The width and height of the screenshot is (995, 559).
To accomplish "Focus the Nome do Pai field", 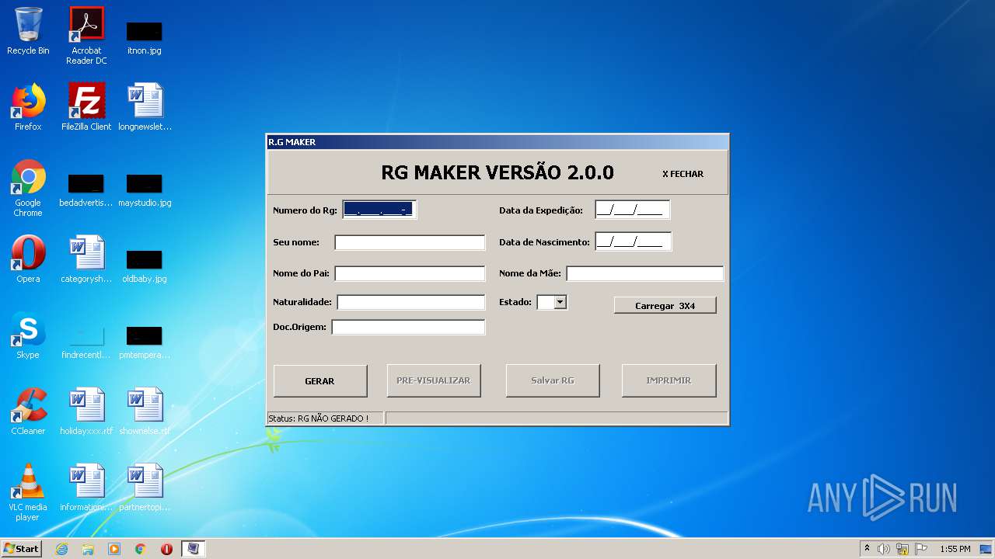I will (x=410, y=273).
